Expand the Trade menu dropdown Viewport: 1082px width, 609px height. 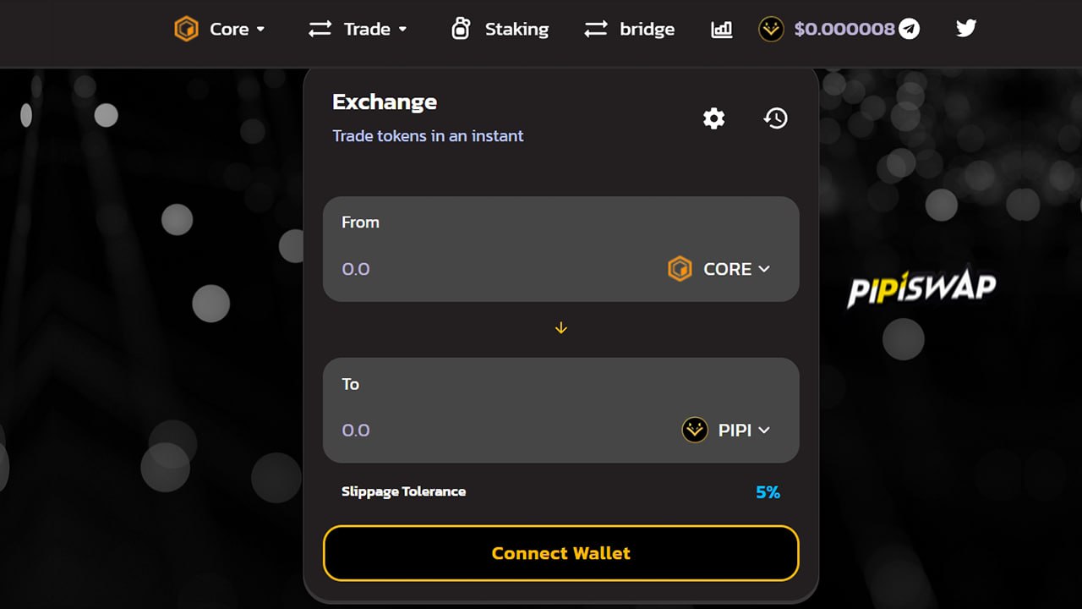358,30
